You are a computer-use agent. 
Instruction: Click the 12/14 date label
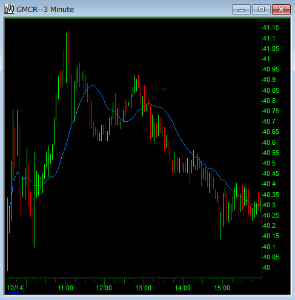point(15,288)
